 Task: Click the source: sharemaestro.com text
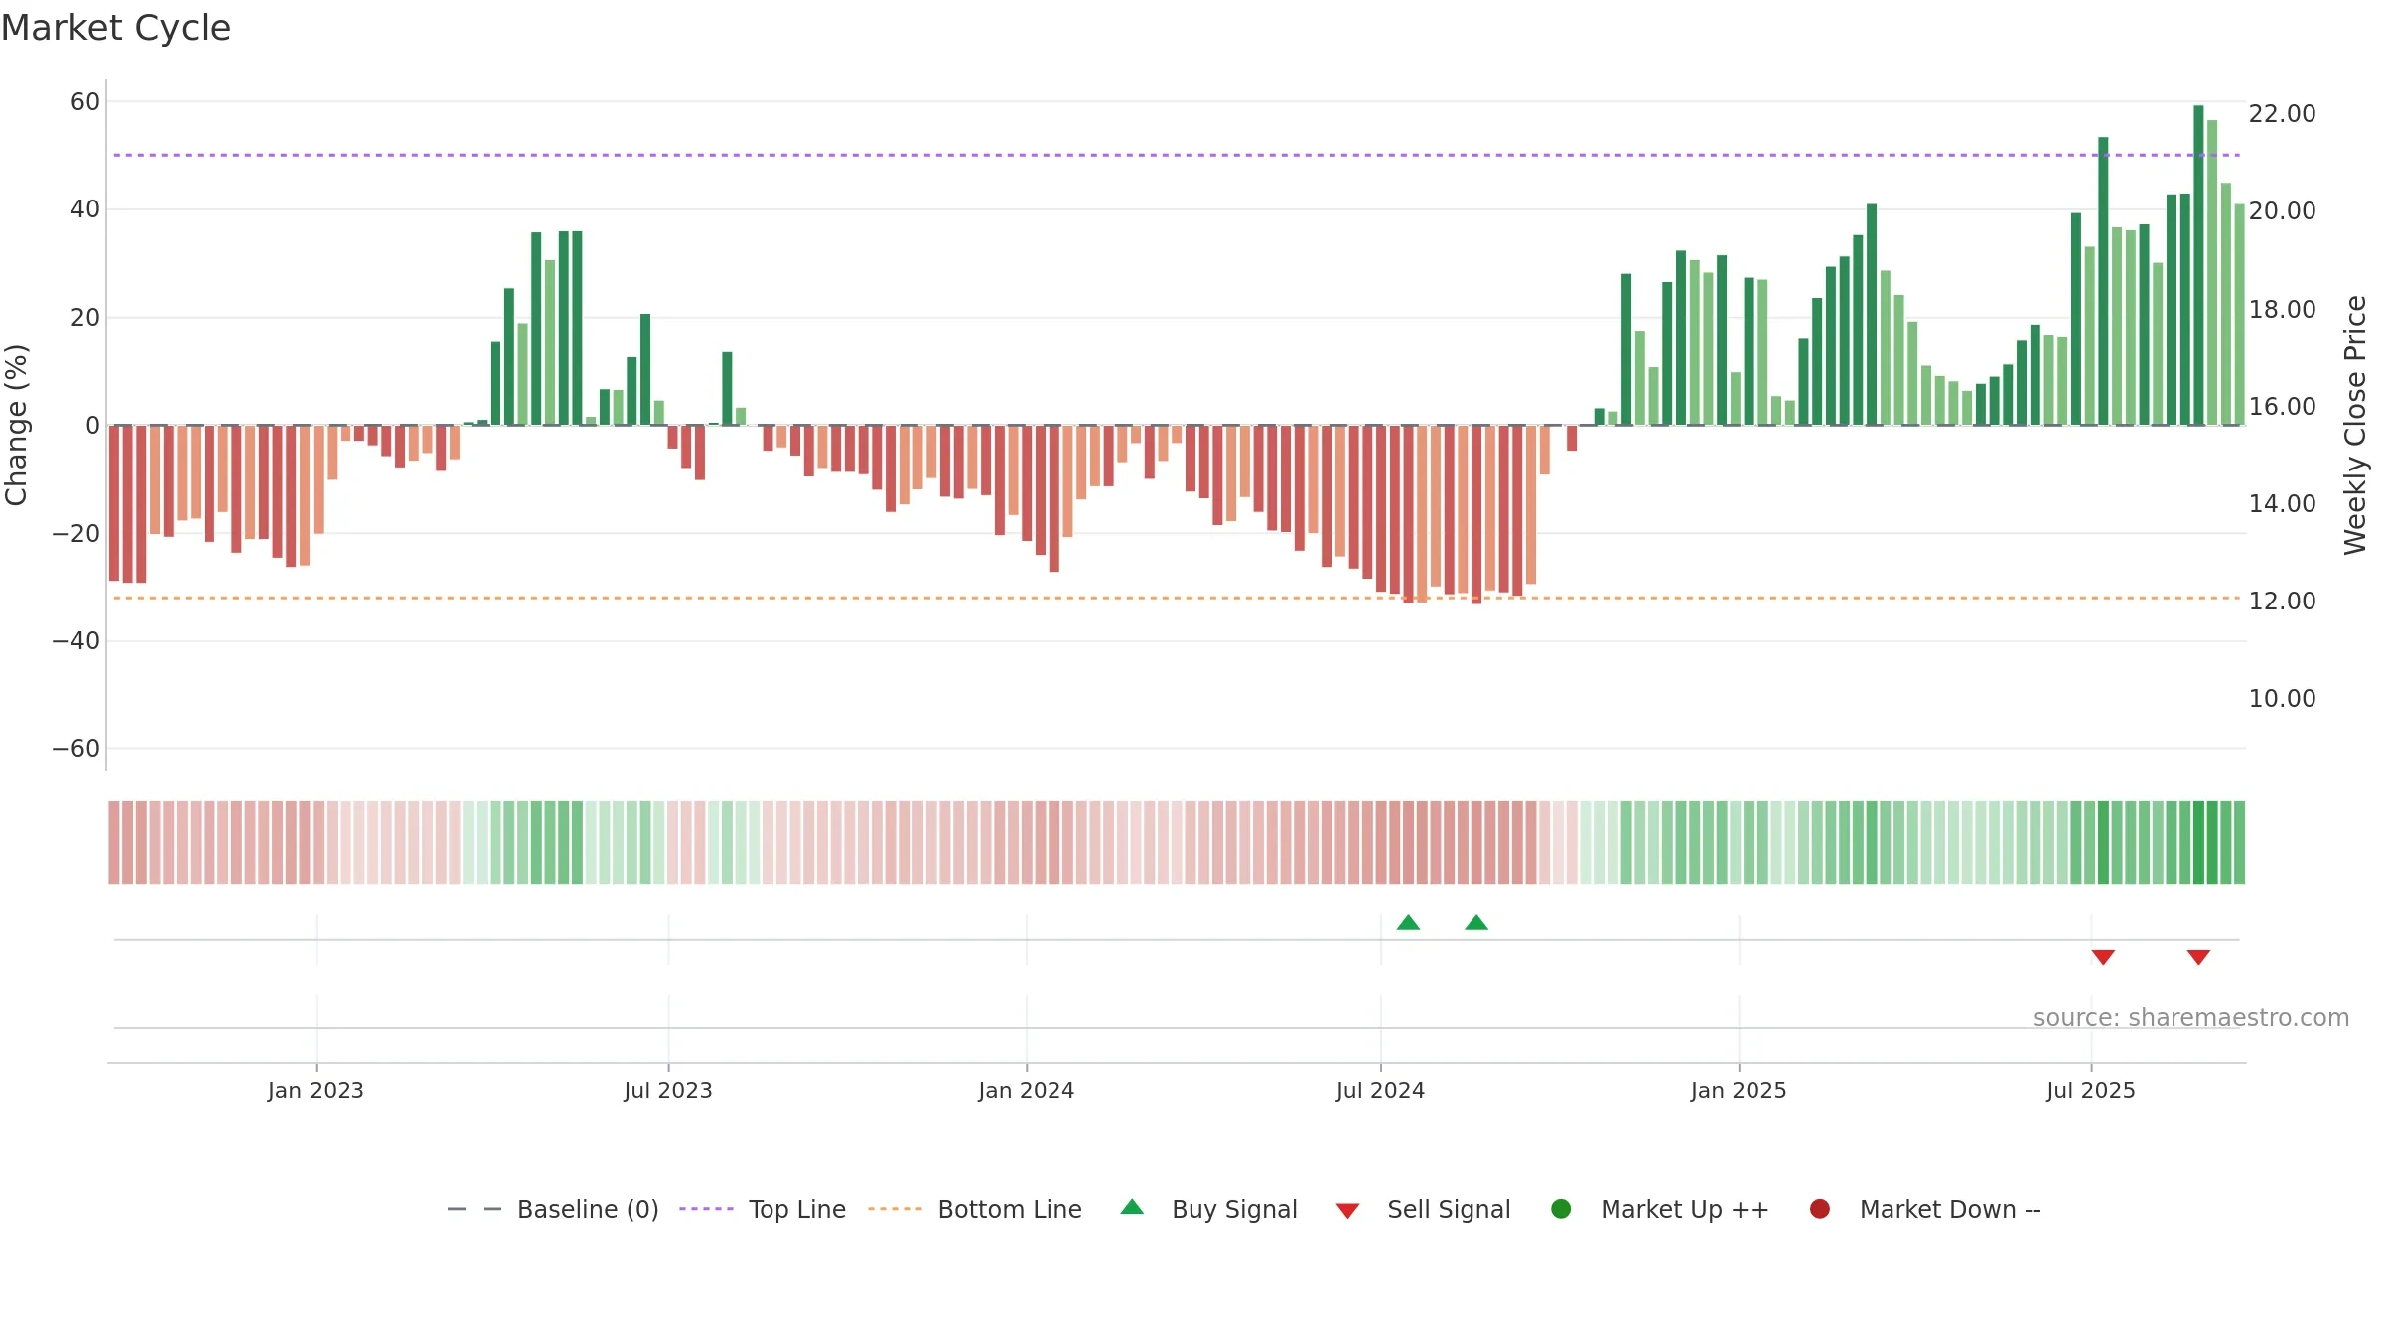click(2191, 1017)
